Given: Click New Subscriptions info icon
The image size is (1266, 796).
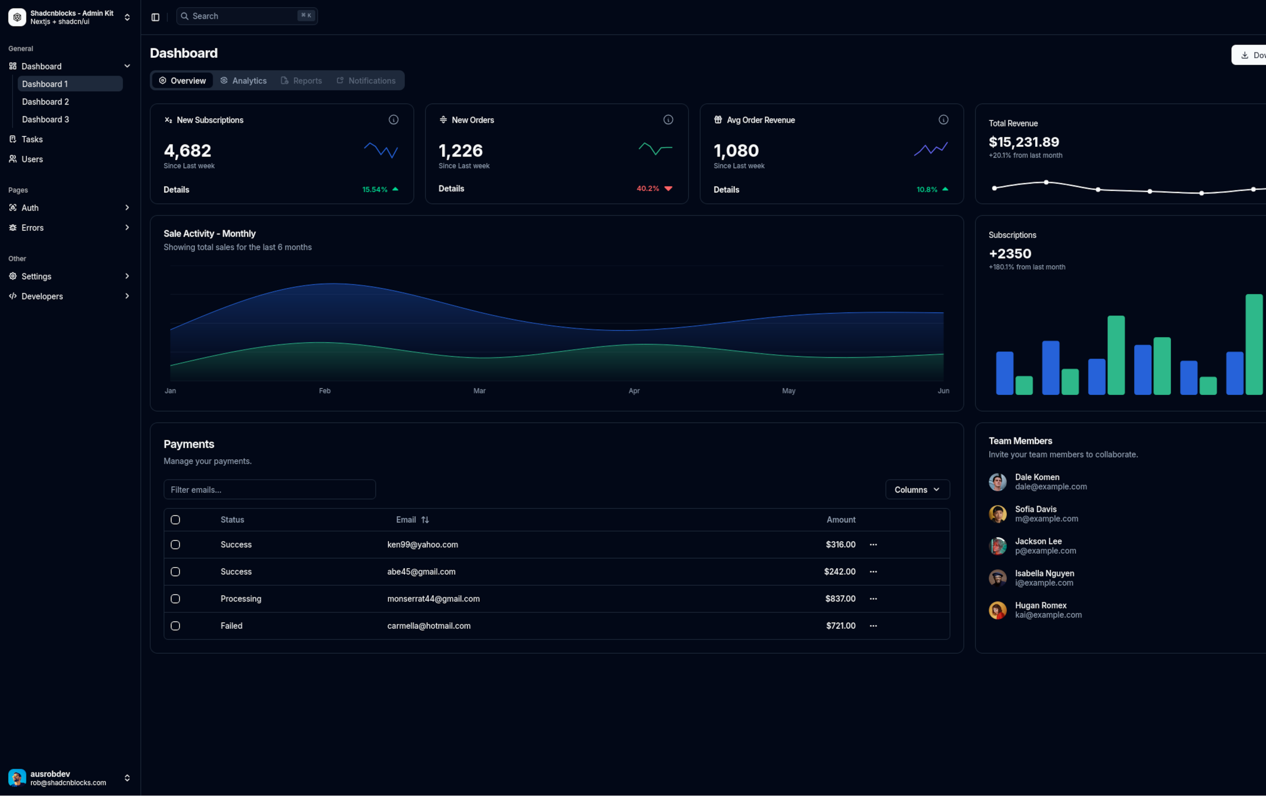Looking at the screenshot, I should point(393,120).
